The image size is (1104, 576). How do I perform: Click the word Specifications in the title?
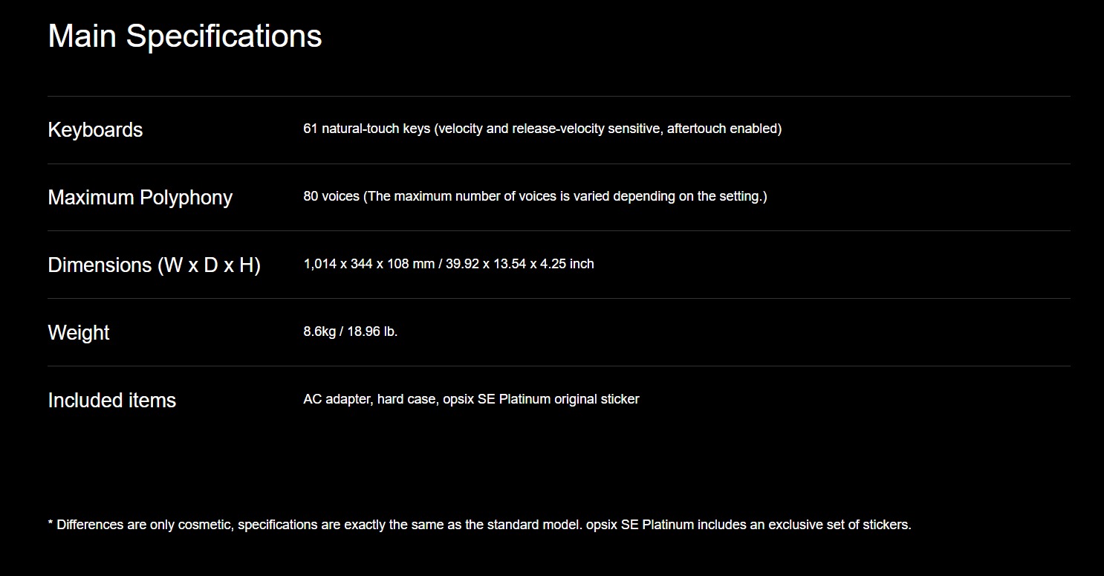pos(224,36)
